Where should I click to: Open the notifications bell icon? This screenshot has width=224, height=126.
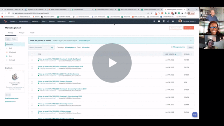click(x=173, y=21)
